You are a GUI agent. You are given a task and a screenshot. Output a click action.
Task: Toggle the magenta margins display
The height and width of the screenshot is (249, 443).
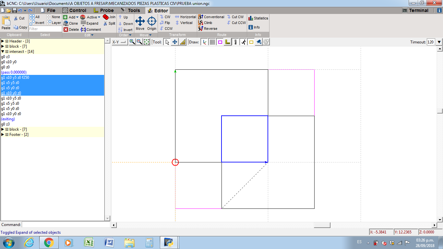click(220, 42)
